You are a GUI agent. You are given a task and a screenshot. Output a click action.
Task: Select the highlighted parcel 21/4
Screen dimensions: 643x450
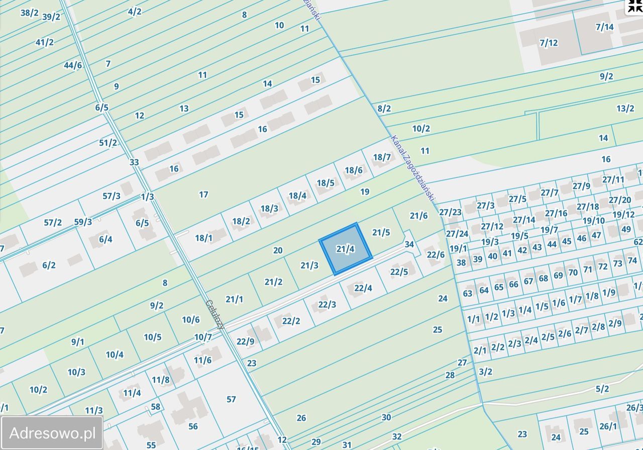point(346,249)
